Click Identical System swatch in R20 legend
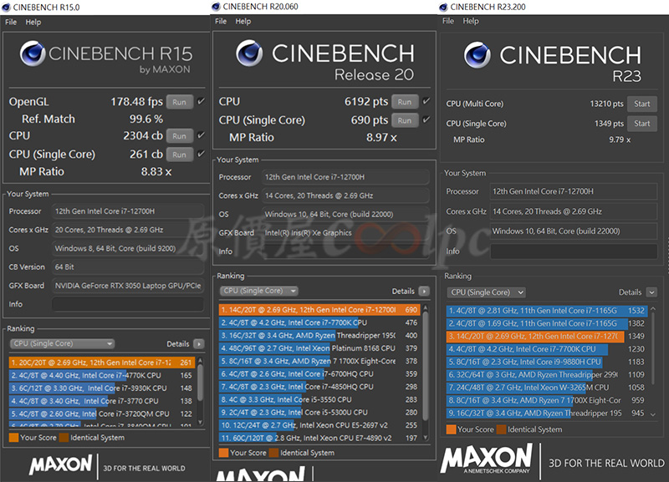 (x=274, y=453)
